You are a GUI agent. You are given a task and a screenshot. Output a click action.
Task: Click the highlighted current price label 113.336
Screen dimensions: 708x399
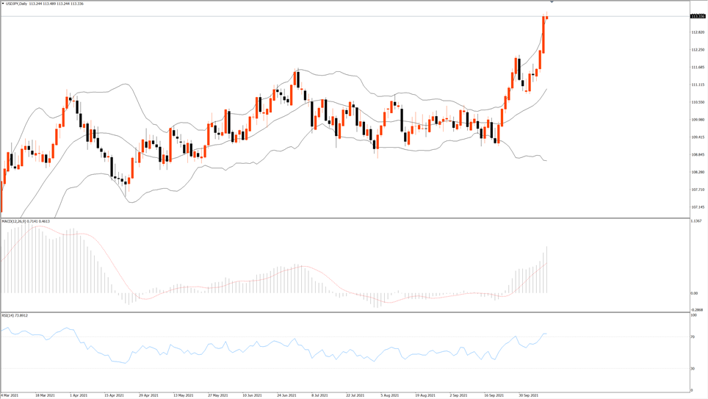[x=698, y=16]
